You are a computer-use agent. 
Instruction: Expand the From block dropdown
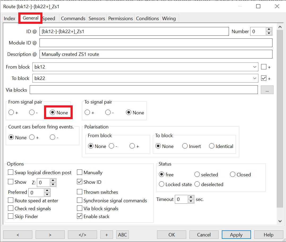click(x=255, y=67)
